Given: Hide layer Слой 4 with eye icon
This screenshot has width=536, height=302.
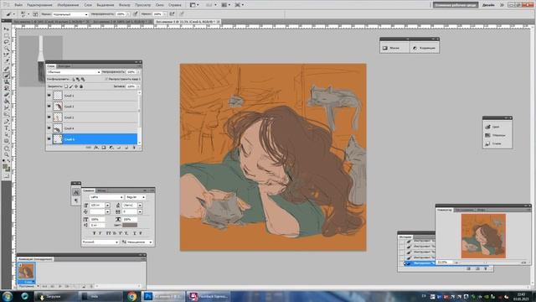Looking at the screenshot, I should 49,128.
